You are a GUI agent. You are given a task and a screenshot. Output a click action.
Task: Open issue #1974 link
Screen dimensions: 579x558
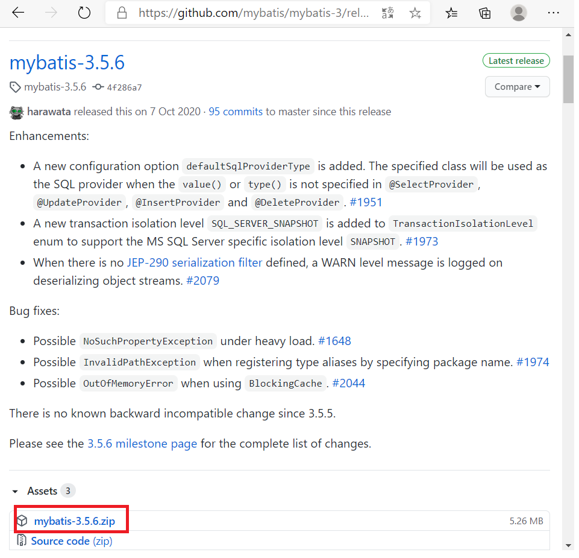coord(533,362)
